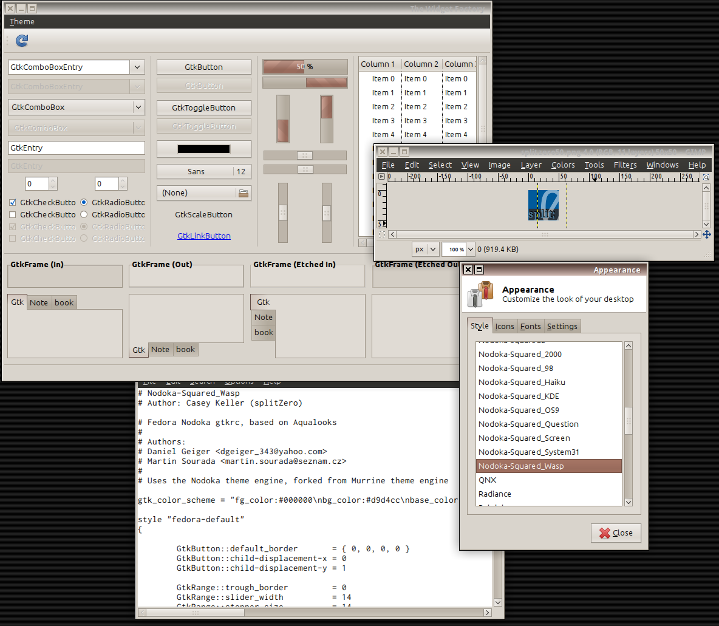
Task: Open the (None) file chooser button
Action: pyautogui.click(x=203, y=193)
